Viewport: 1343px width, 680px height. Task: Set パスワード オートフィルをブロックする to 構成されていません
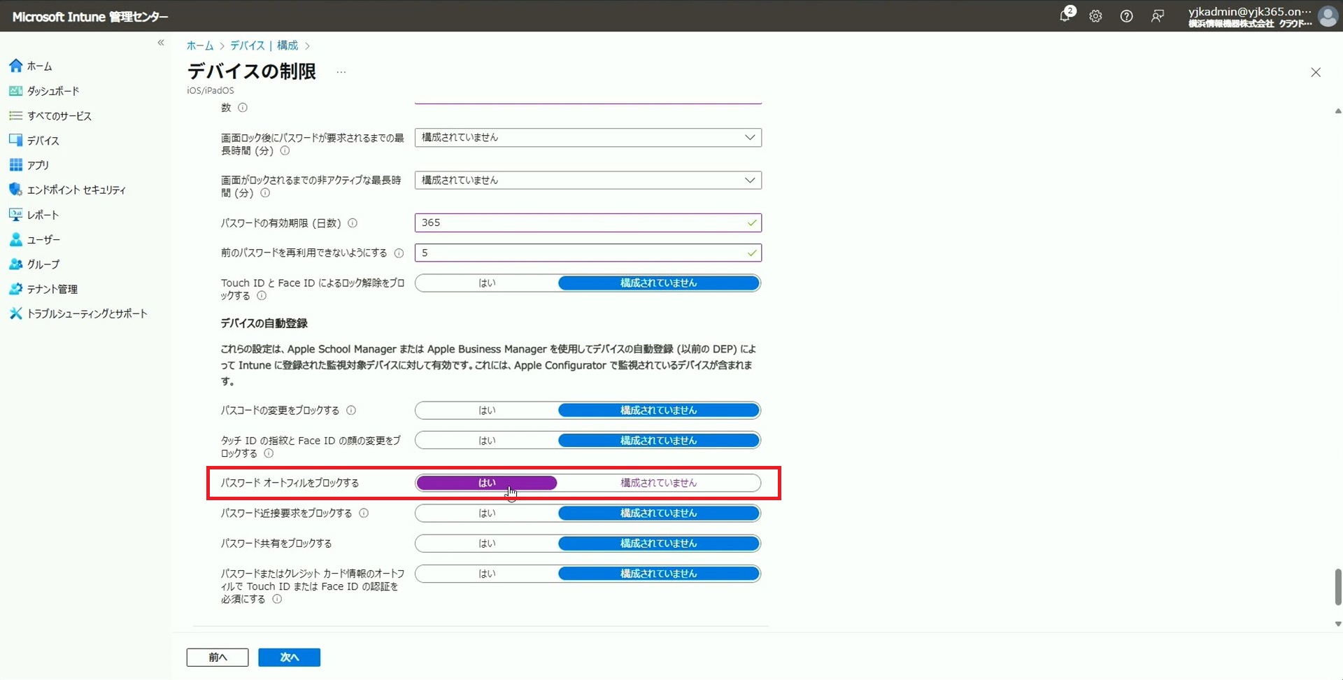(658, 483)
